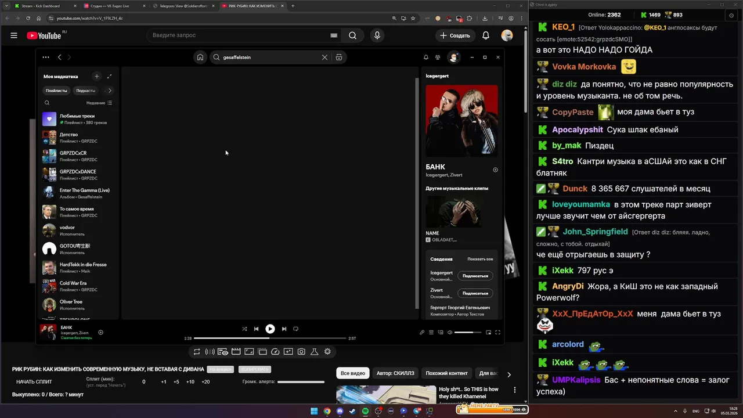Open Spotify profile avatar menu
Image resolution: width=743 pixels, height=418 pixels.
pos(454,57)
